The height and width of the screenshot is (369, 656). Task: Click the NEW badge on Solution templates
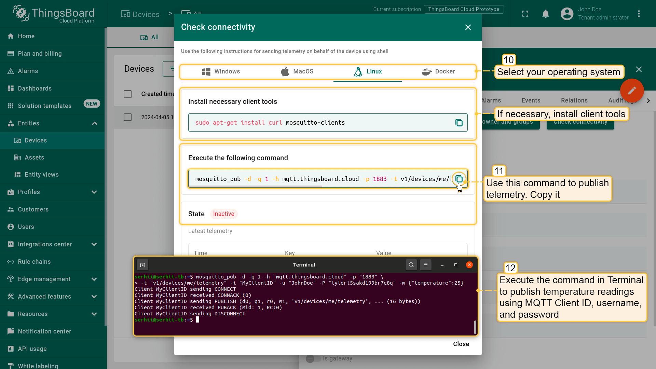coord(92,104)
